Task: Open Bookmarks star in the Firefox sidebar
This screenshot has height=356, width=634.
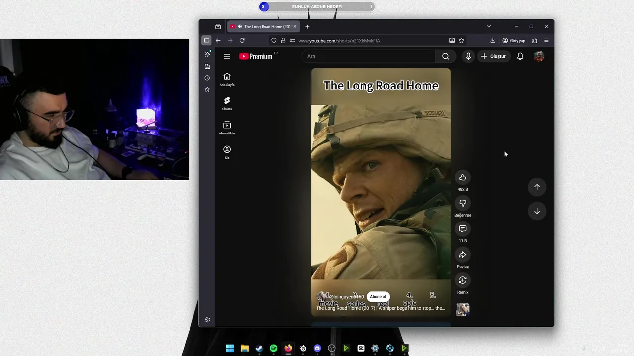Action: [207, 89]
